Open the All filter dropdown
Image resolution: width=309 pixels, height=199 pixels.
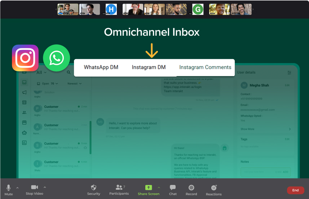(x=41, y=72)
